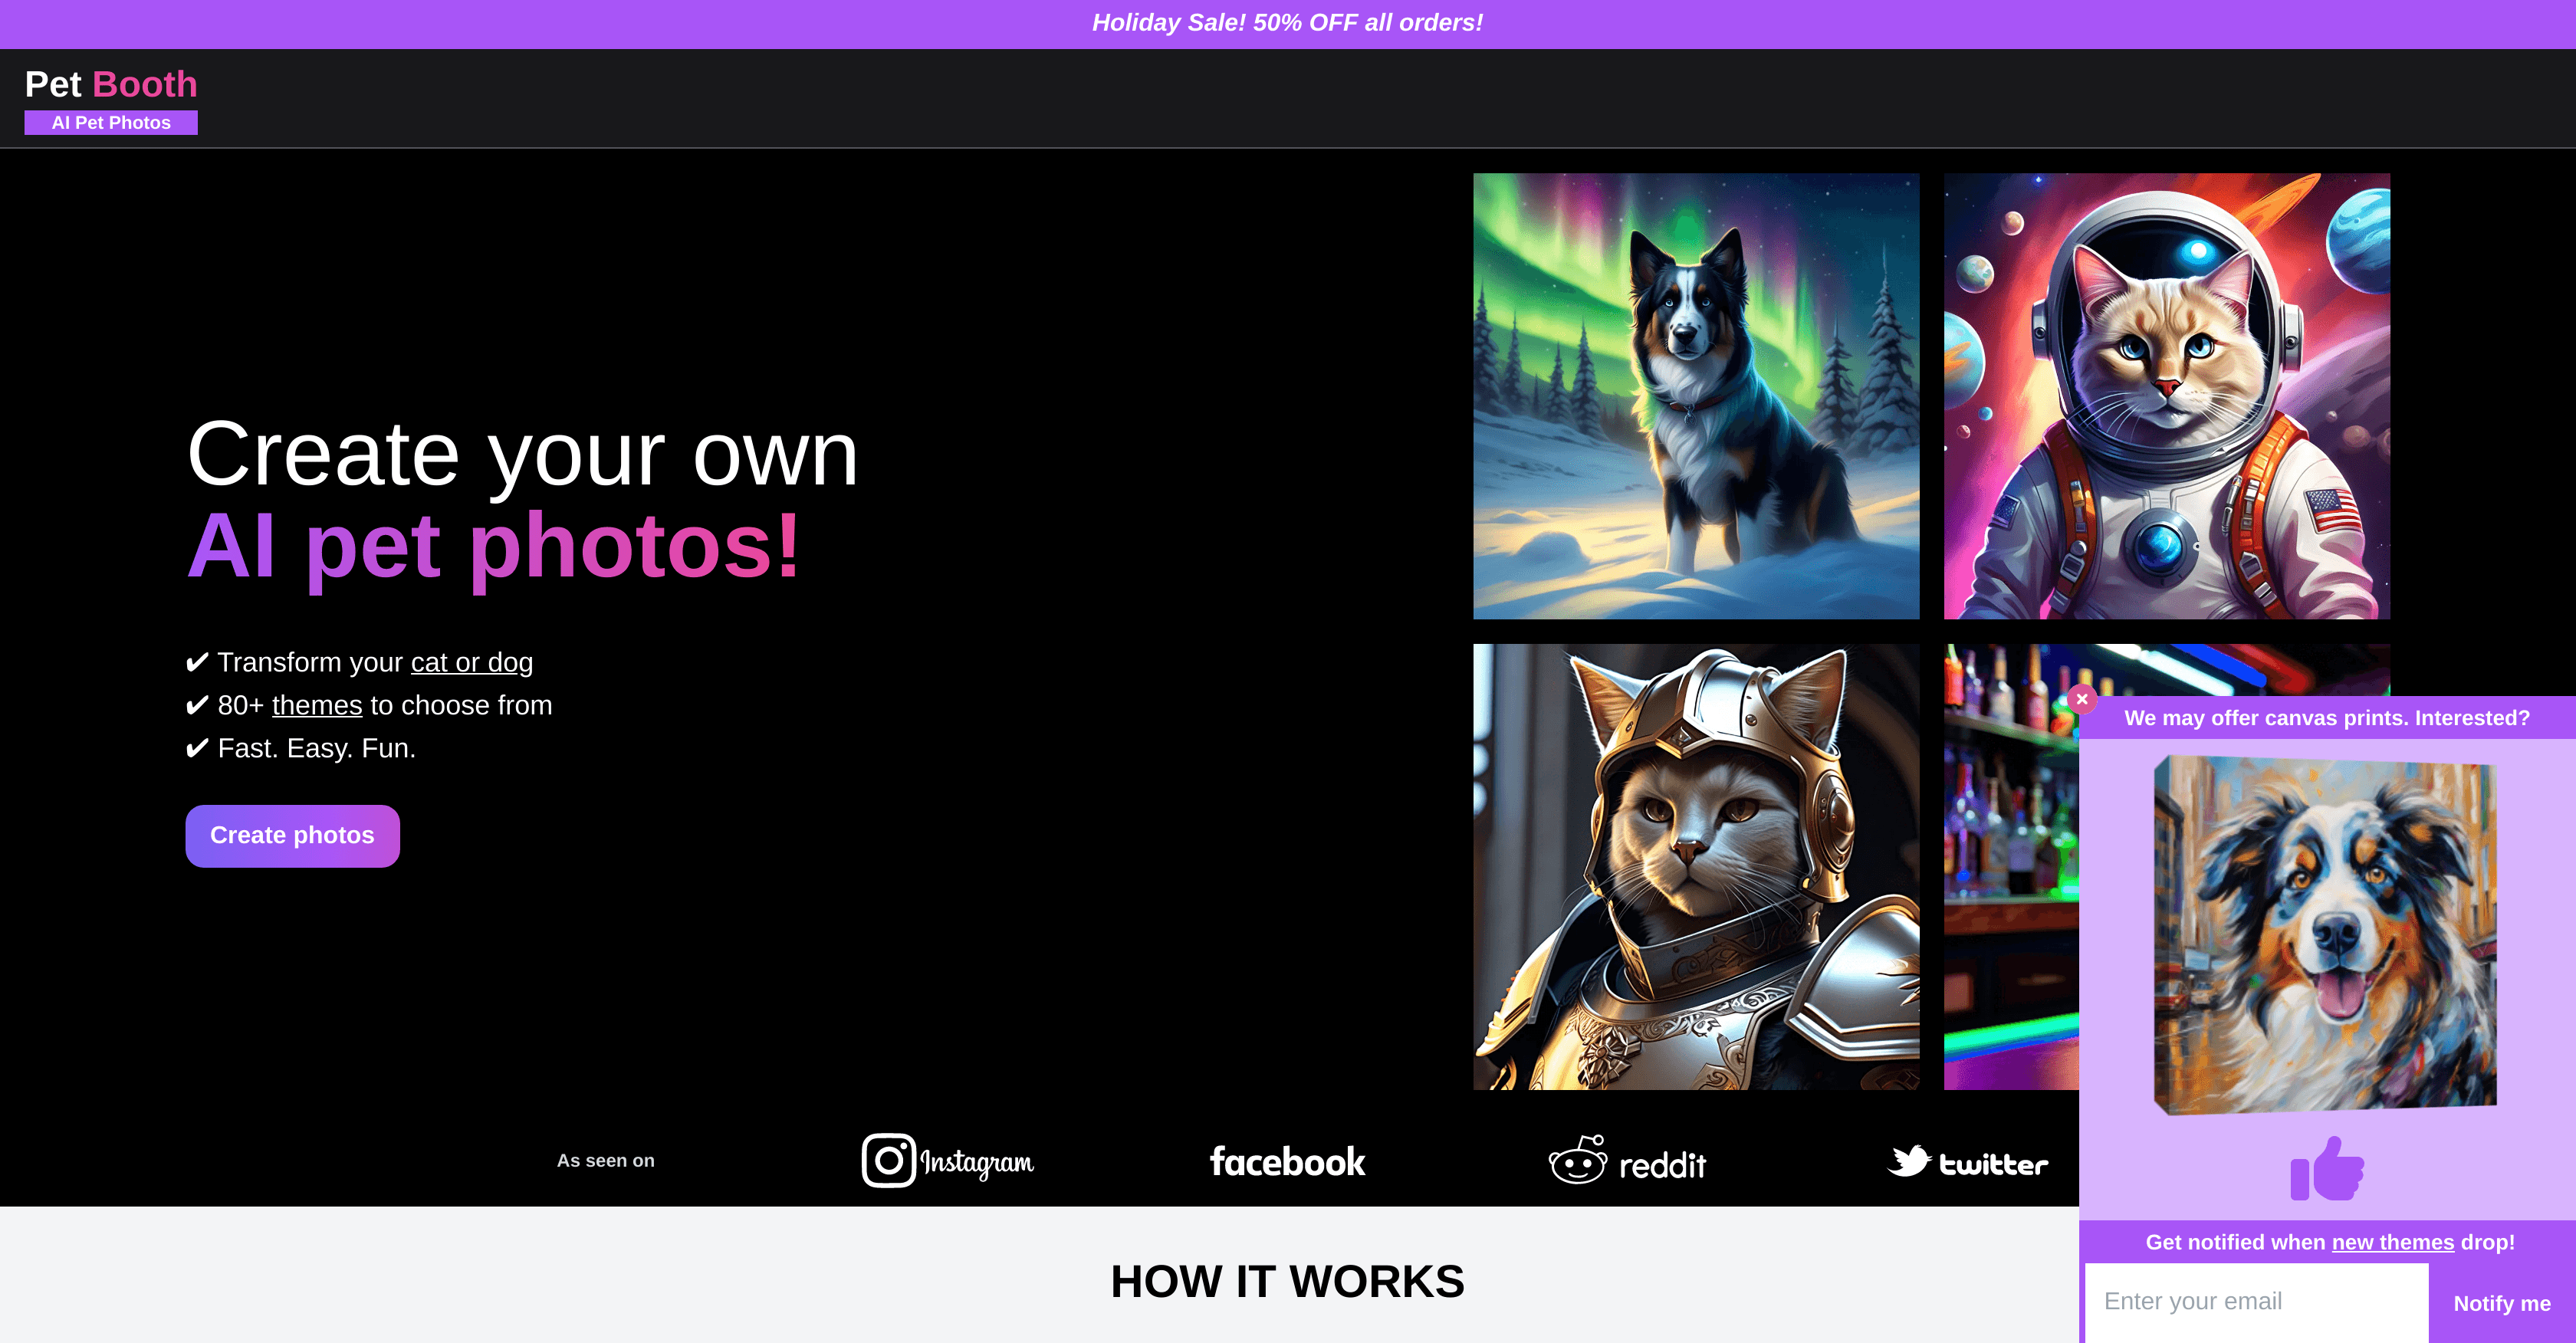The image size is (2576, 1343).
Task: Click the Facebook logo
Action: [x=1287, y=1161]
